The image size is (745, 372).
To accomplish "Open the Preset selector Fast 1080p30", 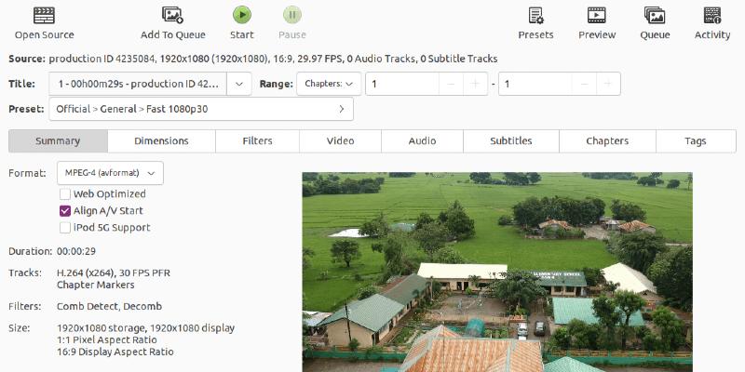I will pos(200,109).
